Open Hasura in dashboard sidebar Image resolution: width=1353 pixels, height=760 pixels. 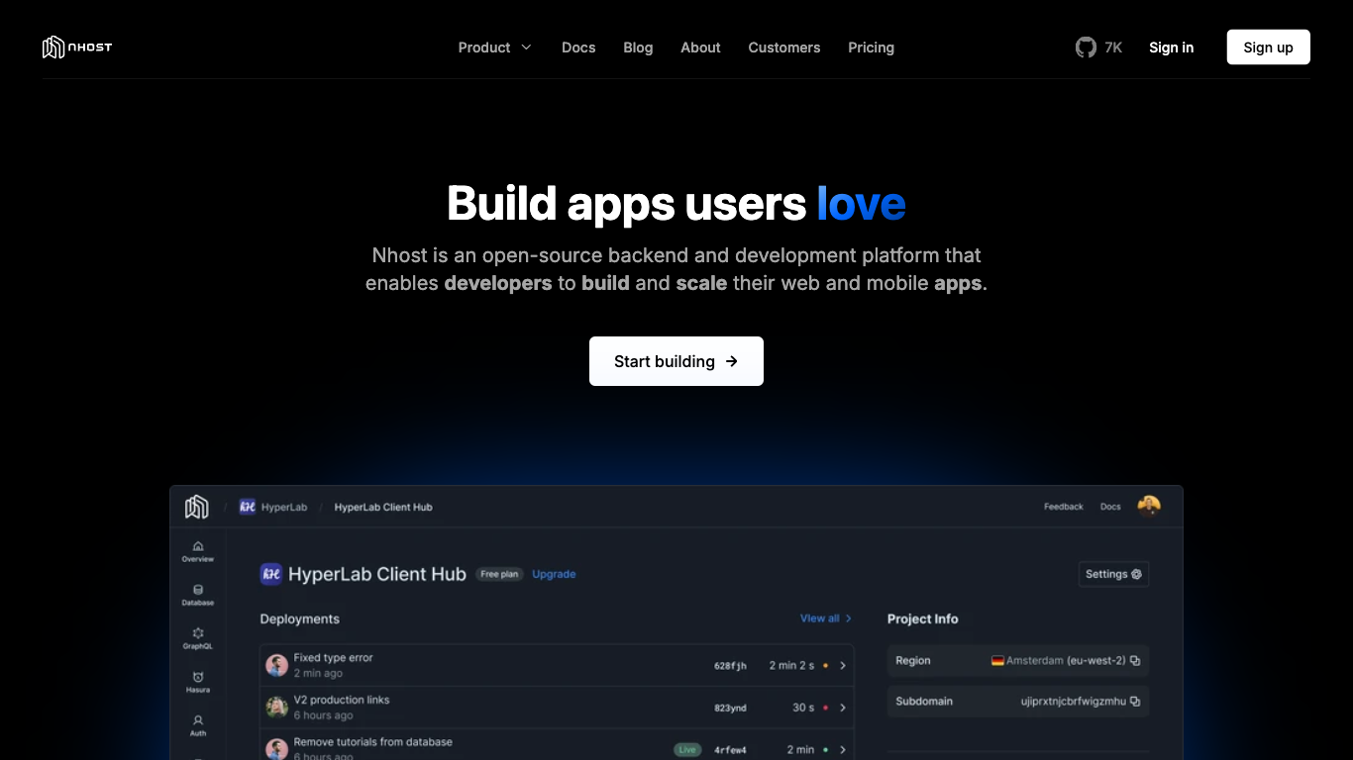[x=198, y=683]
